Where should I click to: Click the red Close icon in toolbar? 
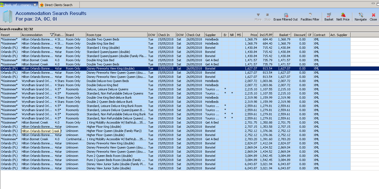pos(373,15)
